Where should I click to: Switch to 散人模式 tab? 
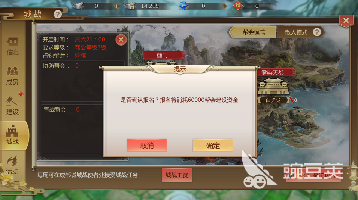296,32
